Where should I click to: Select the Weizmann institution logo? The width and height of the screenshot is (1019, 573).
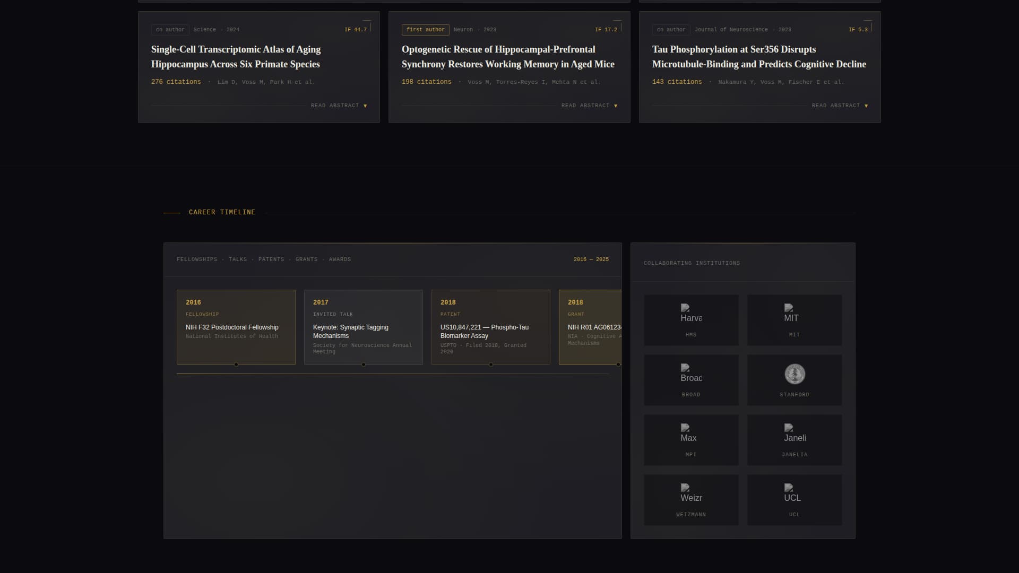pos(691,499)
